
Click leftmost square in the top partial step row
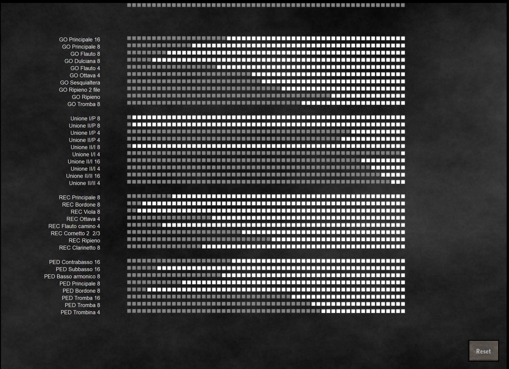[x=129, y=5]
